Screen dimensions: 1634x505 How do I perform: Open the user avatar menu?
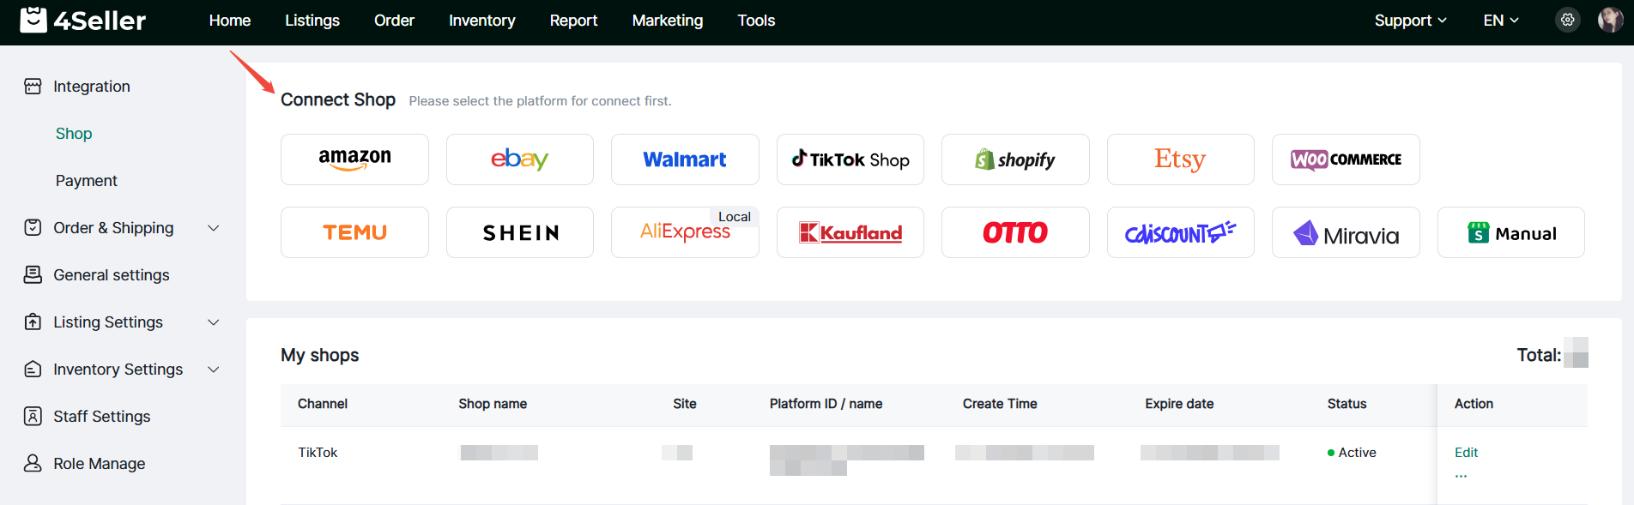tap(1610, 20)
